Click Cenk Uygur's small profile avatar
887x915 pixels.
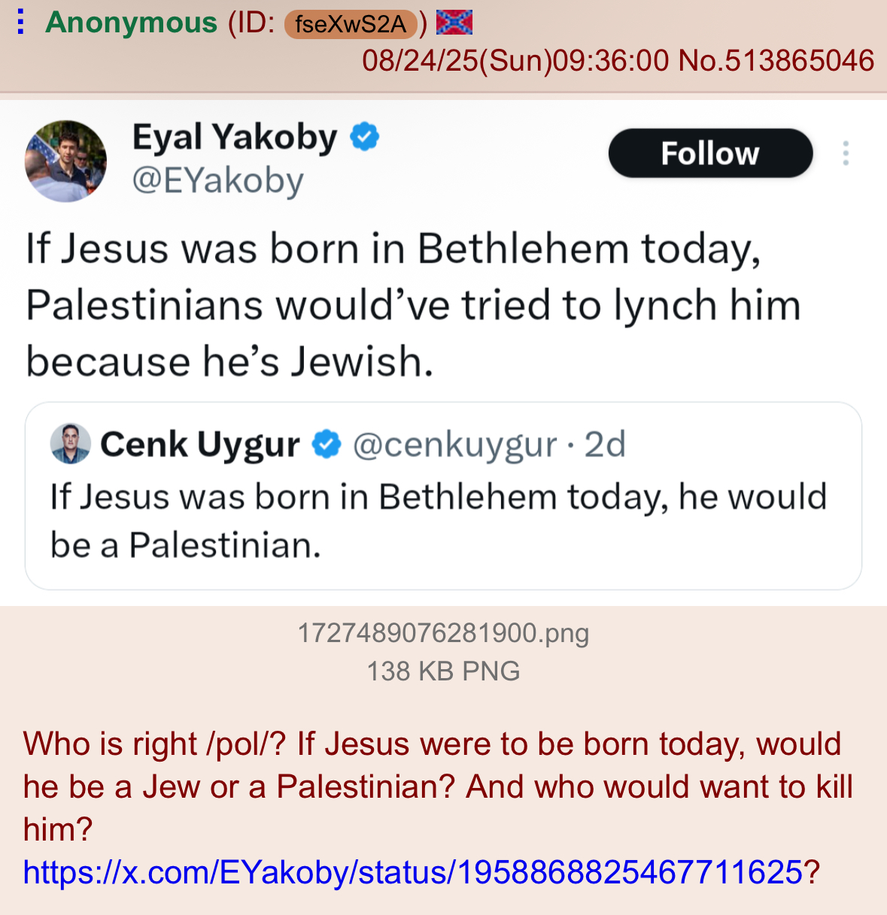point(71,444)
